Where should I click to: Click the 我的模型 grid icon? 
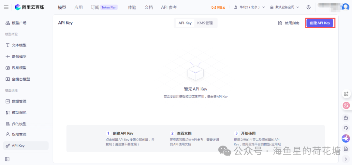7,124
